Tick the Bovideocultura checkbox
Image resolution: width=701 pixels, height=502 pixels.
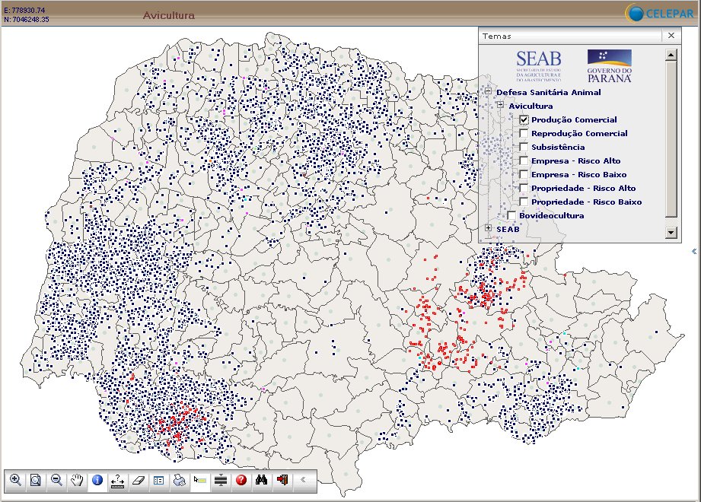pyautogui.click(x=512, y=216)
